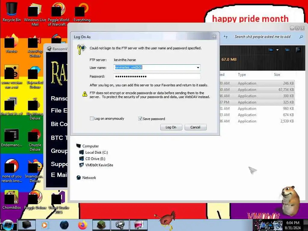308x231 pixels.
Task: Click the Windows Start orb
Action: (x=8, y=225)
